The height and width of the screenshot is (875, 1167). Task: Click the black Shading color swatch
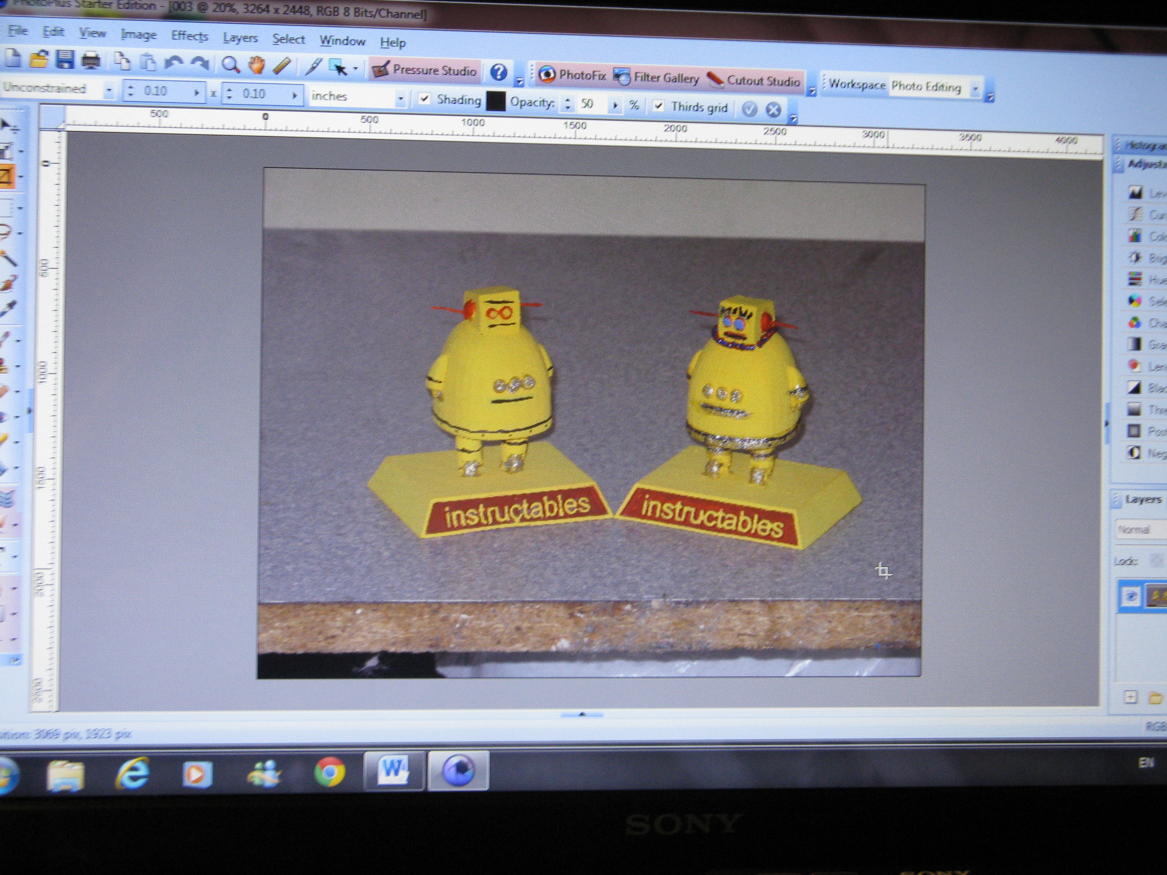[x=496, y=101]
